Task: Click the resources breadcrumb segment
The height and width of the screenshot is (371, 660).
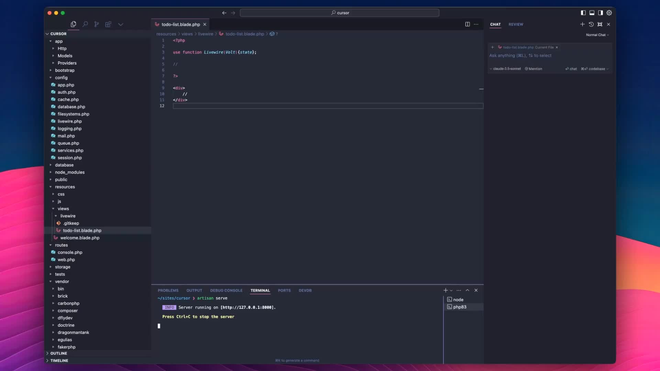Action: tap(166, 34)
